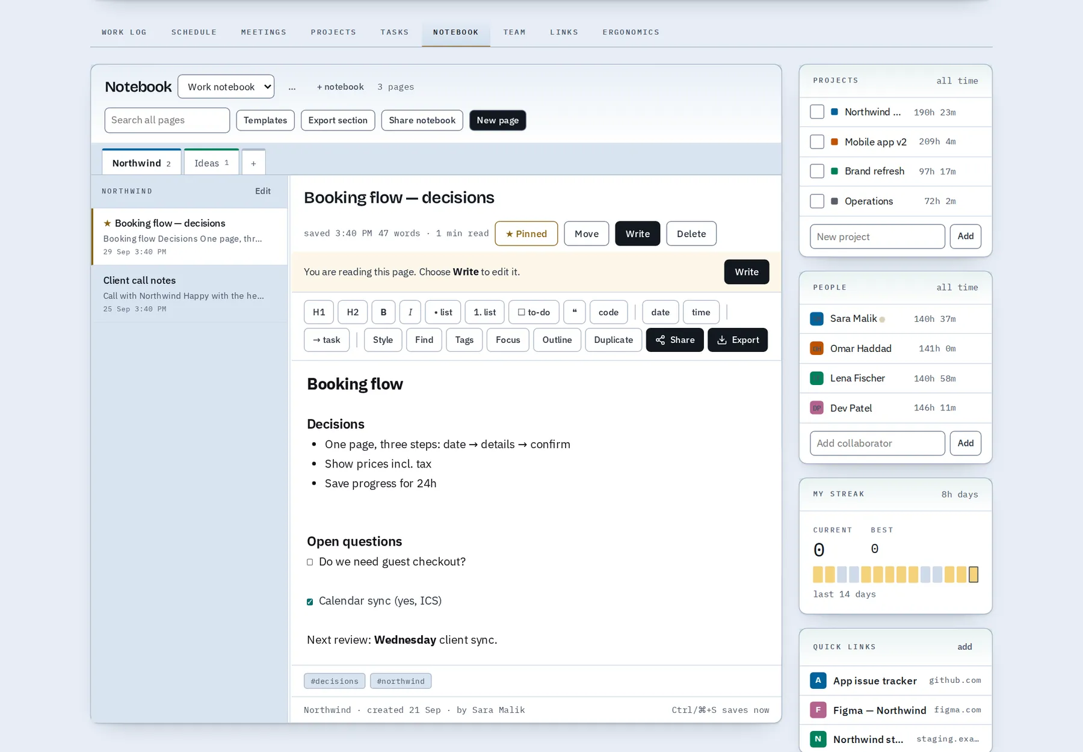Click Write in the reading banner

click(747, 272)
